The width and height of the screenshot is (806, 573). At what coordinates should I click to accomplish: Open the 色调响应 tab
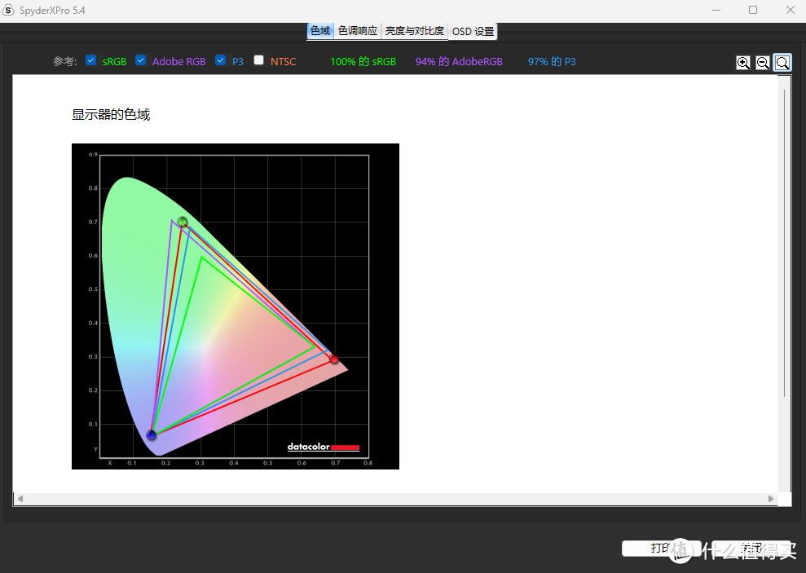[358, 31]
